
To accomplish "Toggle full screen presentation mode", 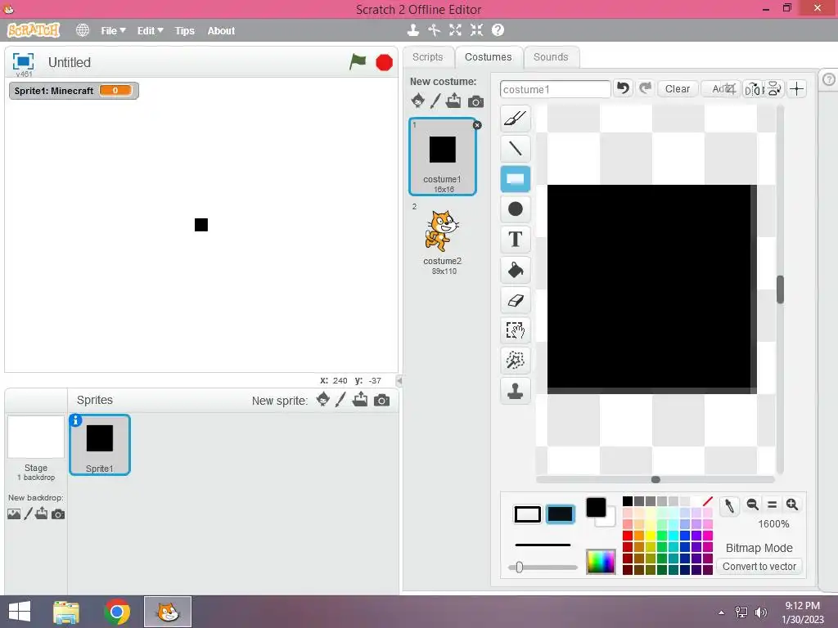I will coord(23,61).
